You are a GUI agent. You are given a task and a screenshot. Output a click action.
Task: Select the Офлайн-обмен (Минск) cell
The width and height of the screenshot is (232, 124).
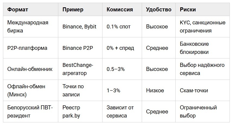pos(30,90)
